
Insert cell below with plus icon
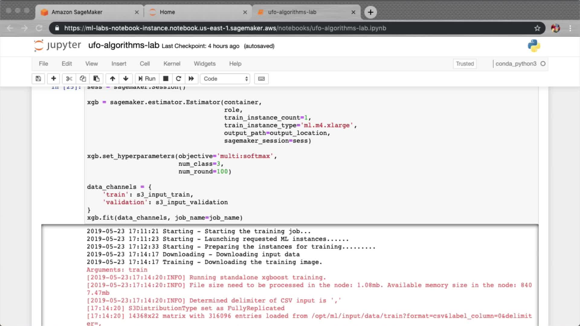point(53,79)
